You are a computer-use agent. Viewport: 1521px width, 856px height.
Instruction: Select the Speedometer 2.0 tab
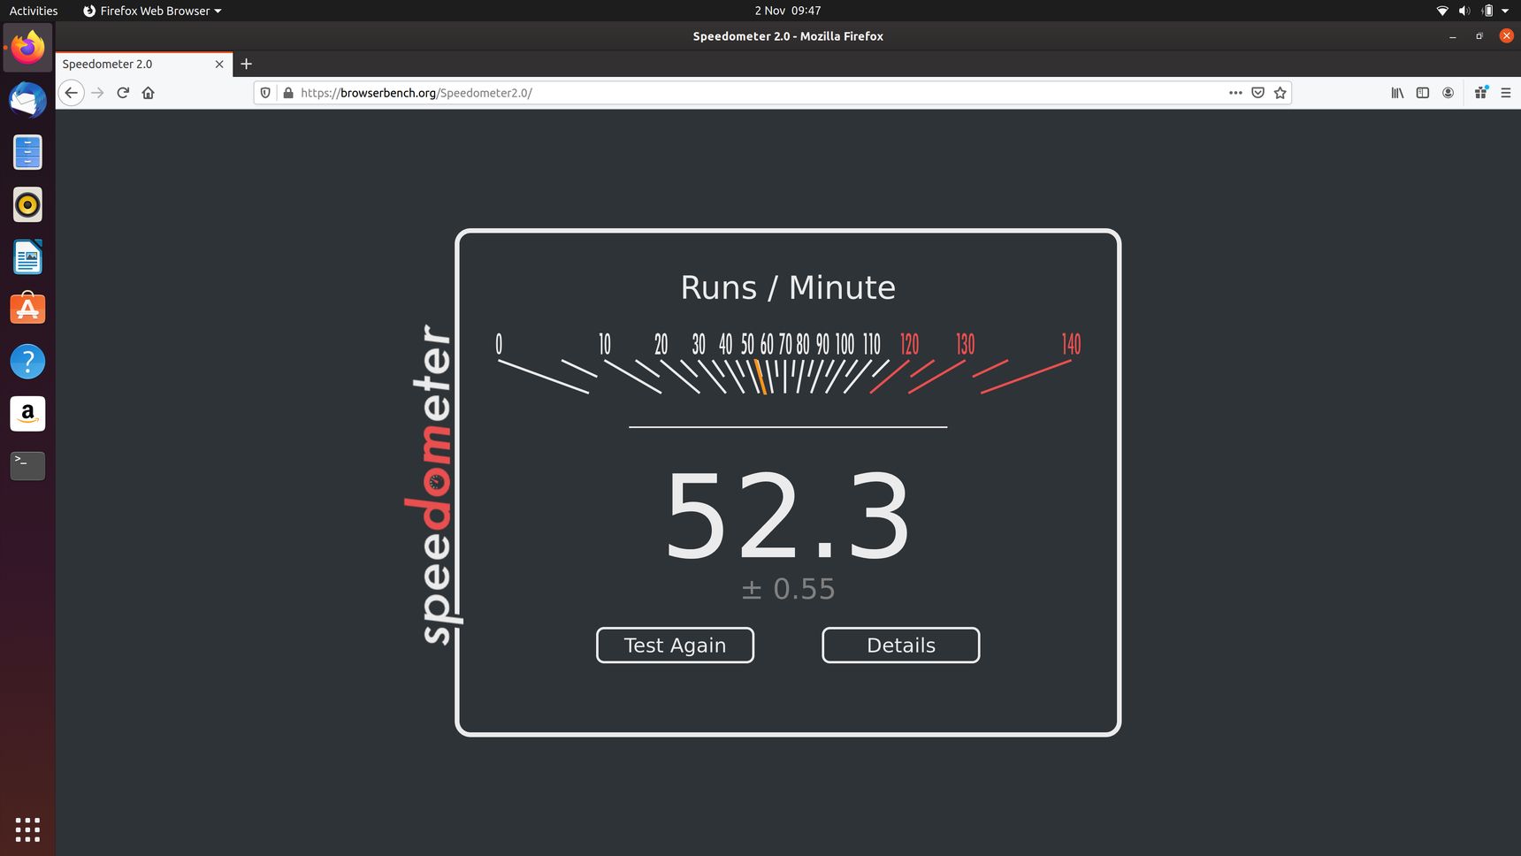144,64
